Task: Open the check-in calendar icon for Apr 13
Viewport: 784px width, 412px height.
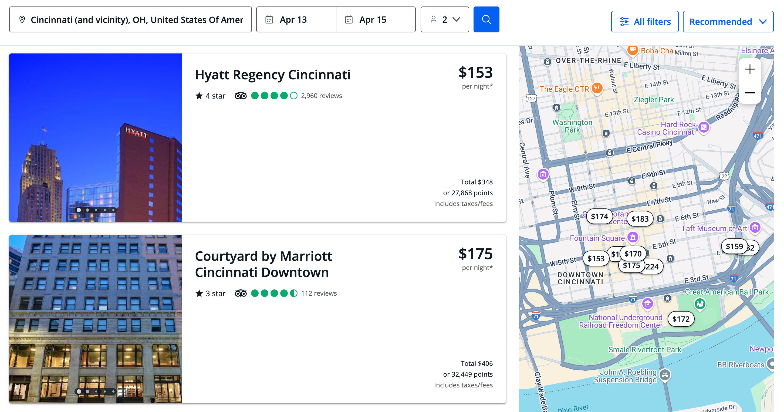Action: (x=270, y=19)
